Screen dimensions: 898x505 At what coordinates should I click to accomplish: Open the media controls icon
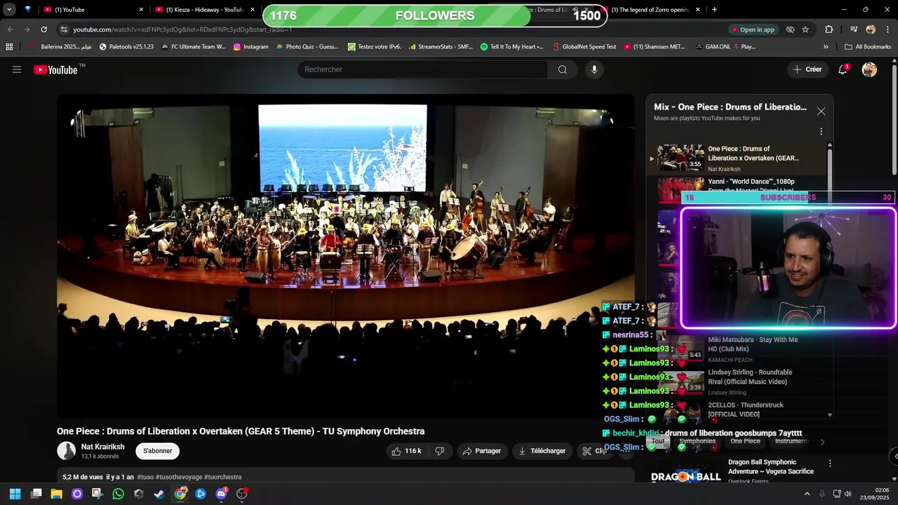[854, 29]
